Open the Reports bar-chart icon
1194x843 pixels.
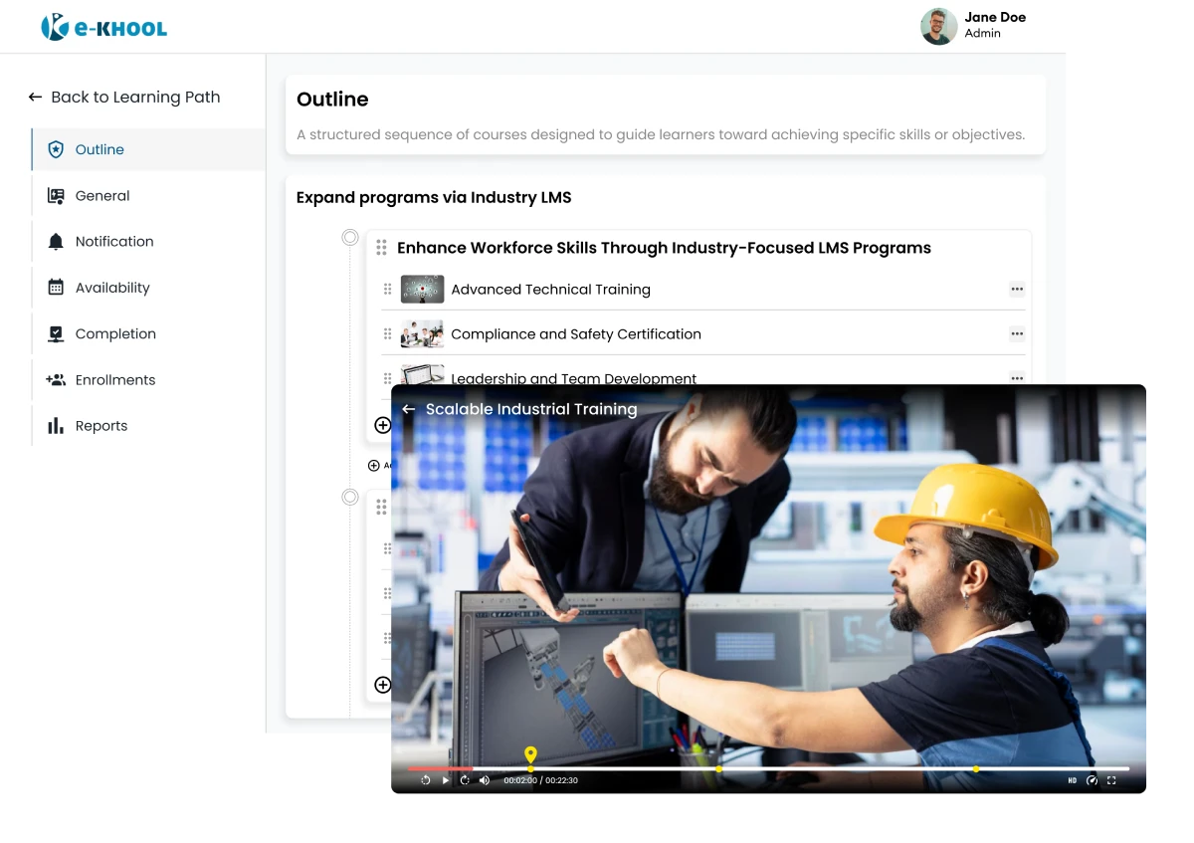click(55, 425)
